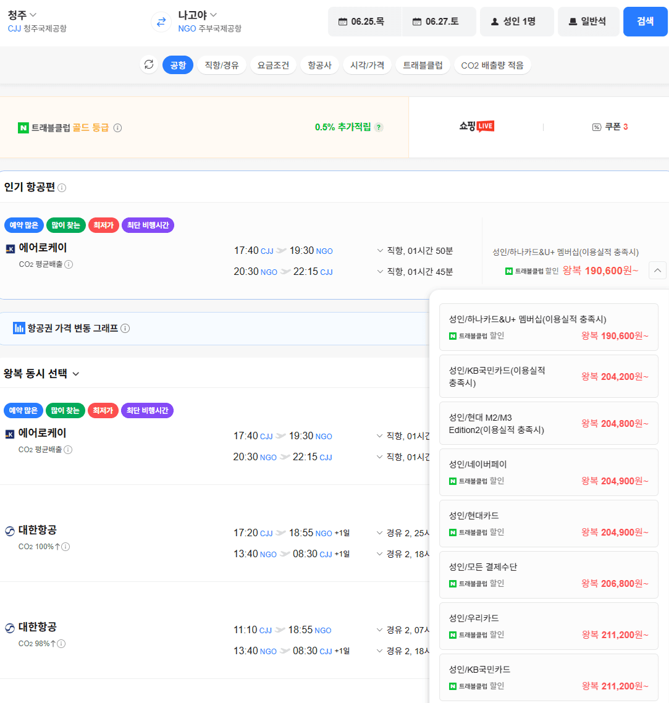
Task: Select 성인/우리카드 fare 211,200원
Action: pos(549,626)
